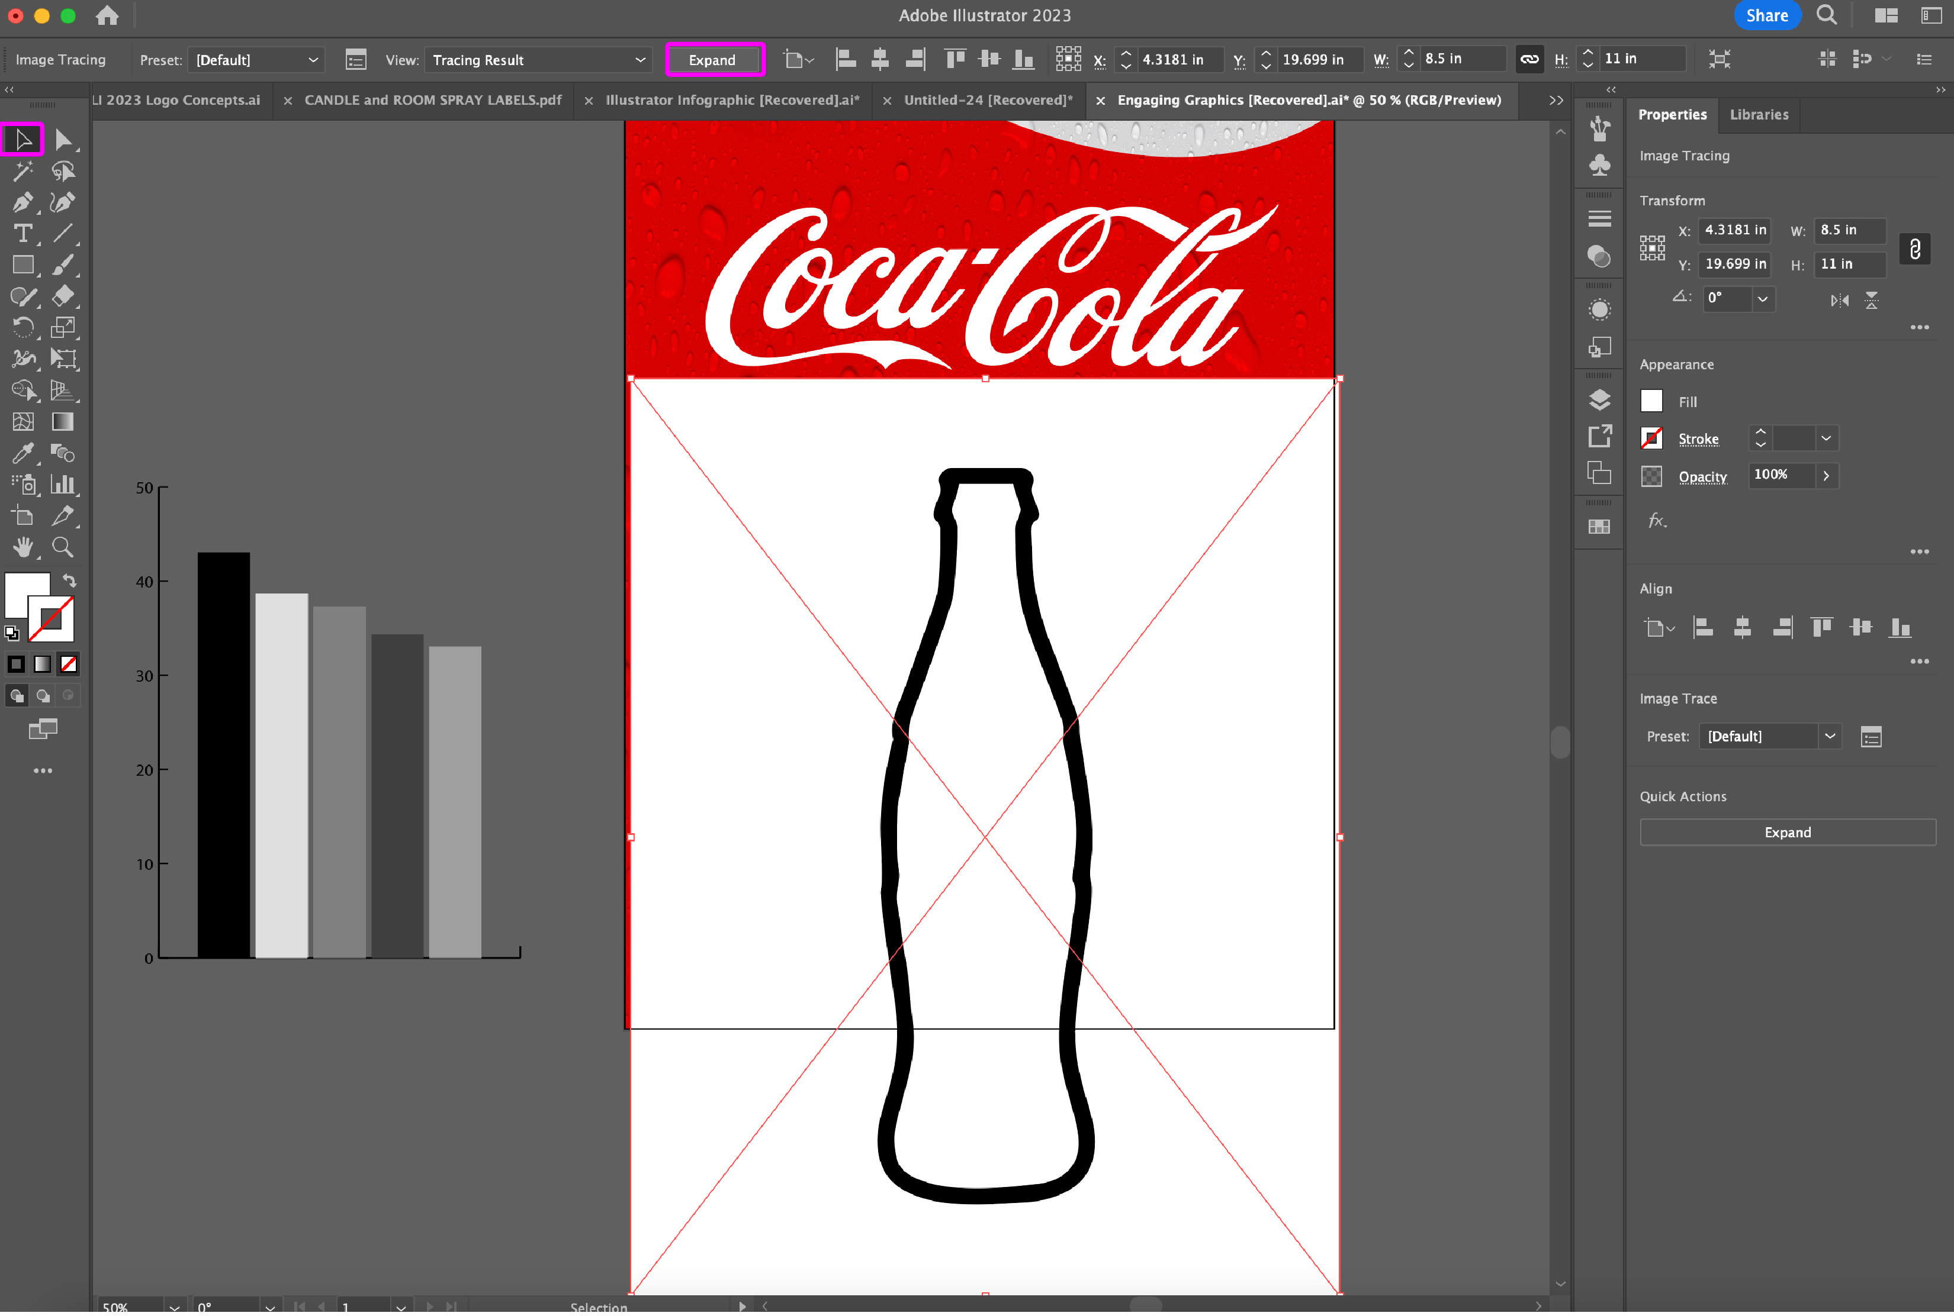Image resolution: width=1954 pixels, height=1316 pixels.
Task: Select the Magic Wand tool
Action: pyautogui.click(x=23, y=171)
